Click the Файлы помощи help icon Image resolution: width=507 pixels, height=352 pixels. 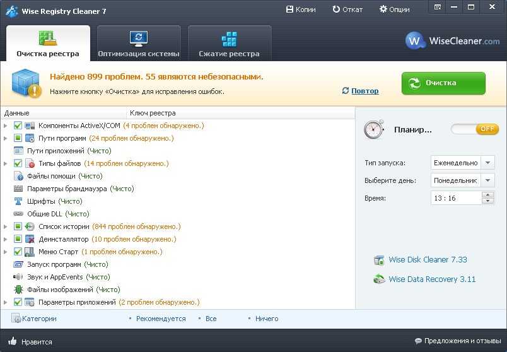tap(18, 176)
